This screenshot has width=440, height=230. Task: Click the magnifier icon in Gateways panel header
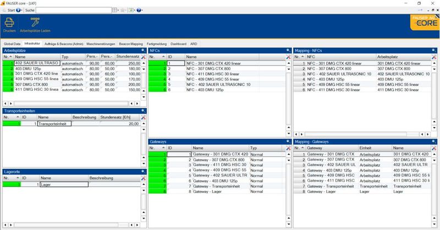[x=288, y=141]
